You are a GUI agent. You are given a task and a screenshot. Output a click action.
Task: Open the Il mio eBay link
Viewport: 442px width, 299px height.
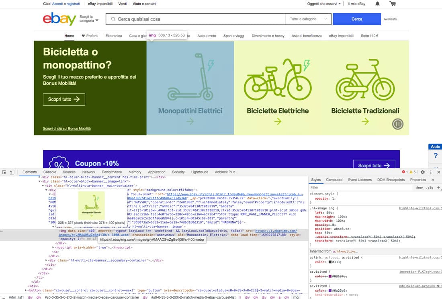coord(356,4)
